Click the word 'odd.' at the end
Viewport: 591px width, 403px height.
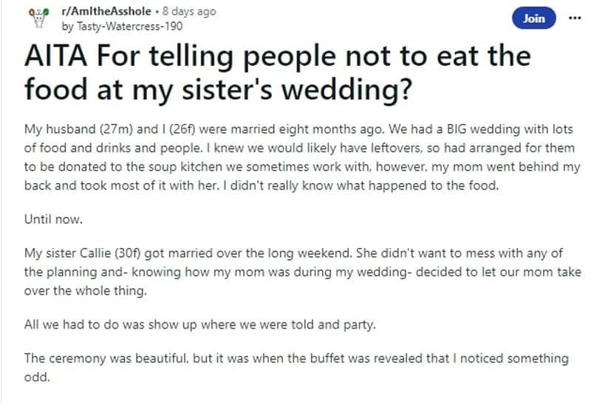(x=37, y=377)
